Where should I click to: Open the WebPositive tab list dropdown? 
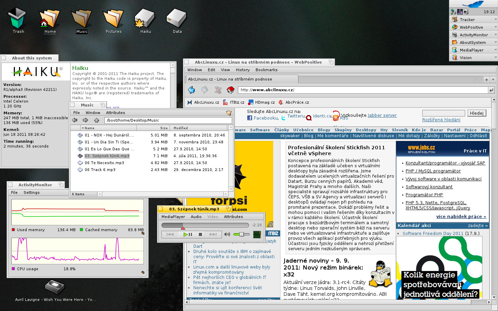point(493,79)
